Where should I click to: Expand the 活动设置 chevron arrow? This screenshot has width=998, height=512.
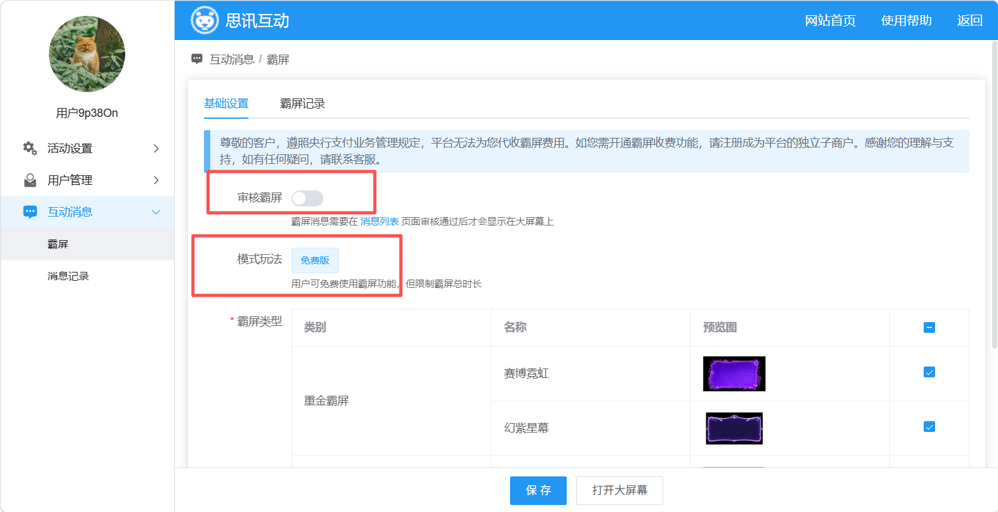156,148
